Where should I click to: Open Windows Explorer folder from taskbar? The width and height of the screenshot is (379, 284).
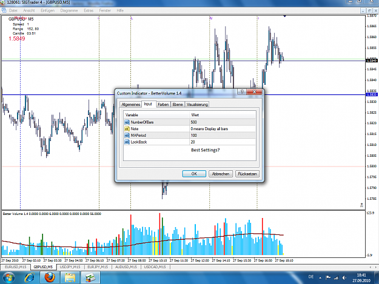(70, 277)
